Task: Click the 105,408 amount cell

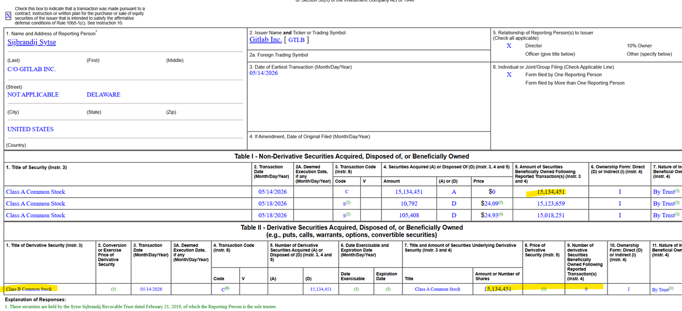Action: (x=409, y=215)
